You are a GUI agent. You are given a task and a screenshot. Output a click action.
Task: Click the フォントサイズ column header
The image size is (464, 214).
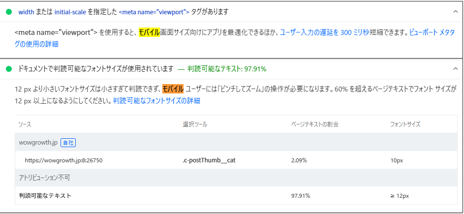[405, 124]
